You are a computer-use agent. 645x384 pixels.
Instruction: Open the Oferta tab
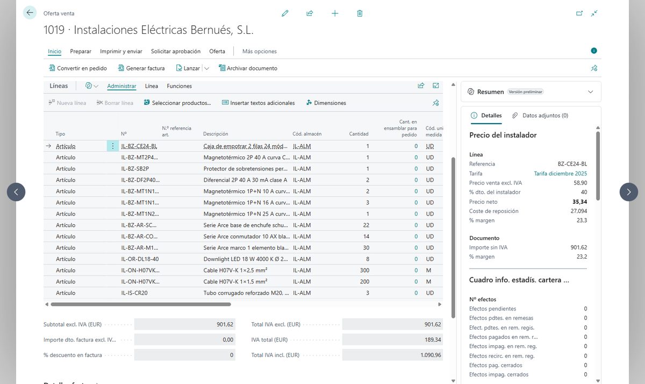tap(217, 52)
